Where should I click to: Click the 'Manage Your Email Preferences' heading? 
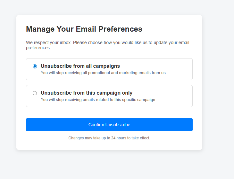(84, 29)
